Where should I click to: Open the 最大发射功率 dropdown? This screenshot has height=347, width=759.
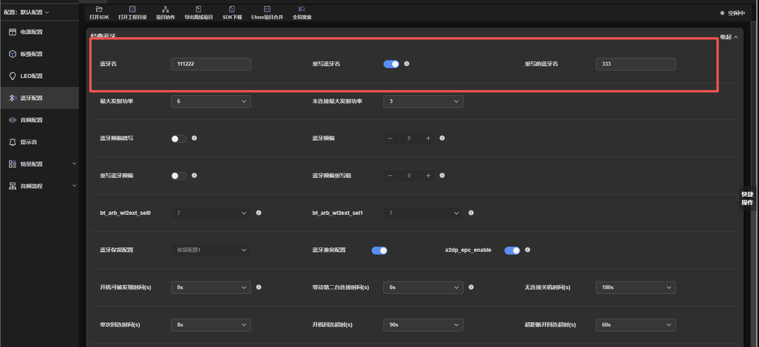(211, 102)
